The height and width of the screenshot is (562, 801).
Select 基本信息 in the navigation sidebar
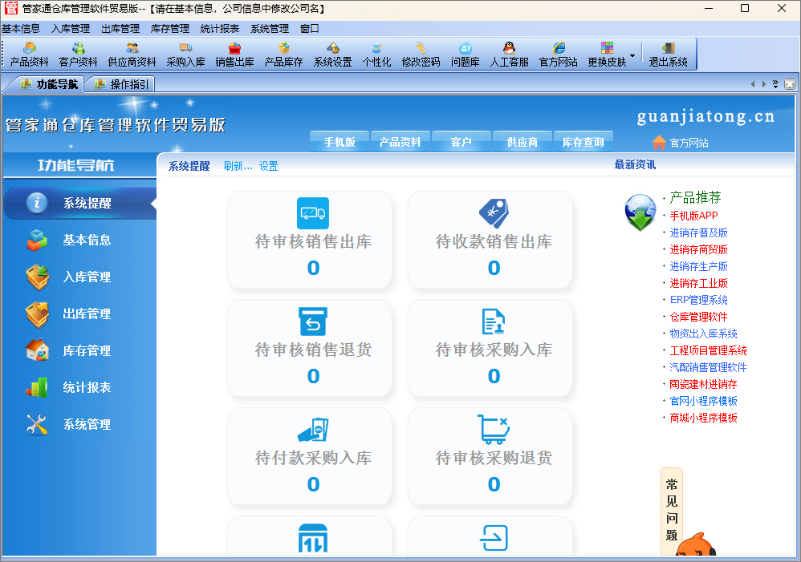click(x=79, y=240)
